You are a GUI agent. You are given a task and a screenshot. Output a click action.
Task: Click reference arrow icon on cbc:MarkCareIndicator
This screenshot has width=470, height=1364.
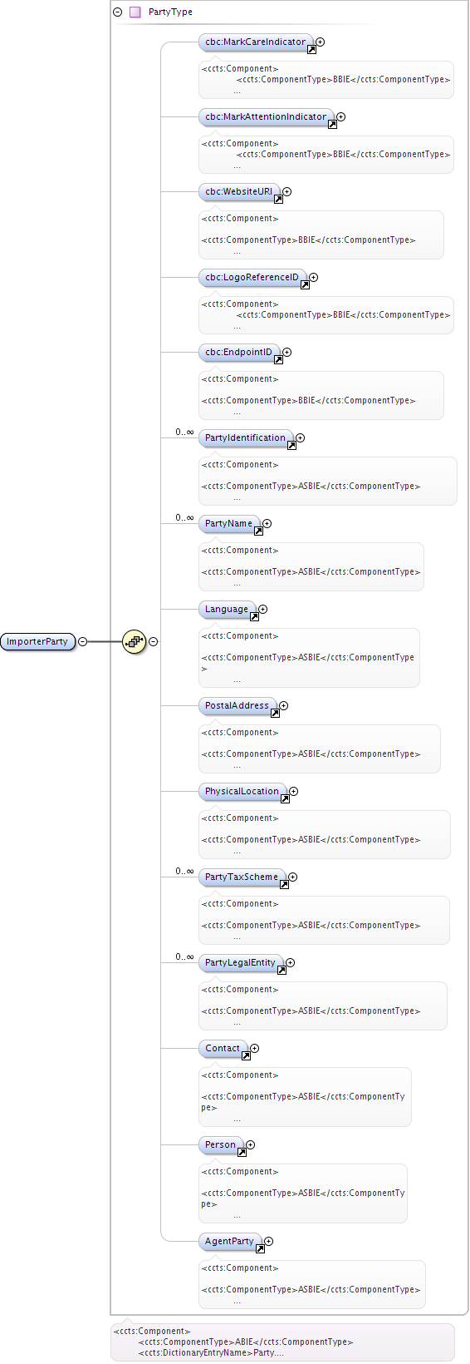[x=311, y=50]
